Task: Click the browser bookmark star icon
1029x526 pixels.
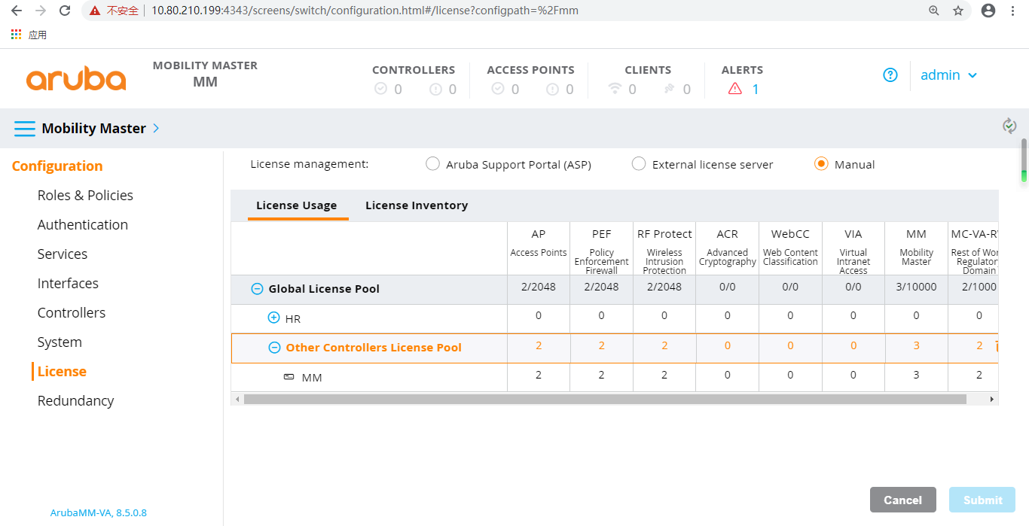Action: point(957,11)
